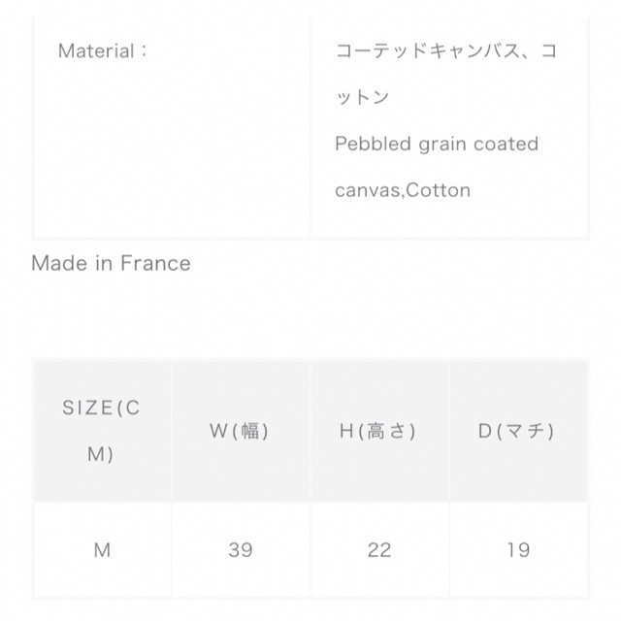The height and width of the screenshot is (621, 621).
Task: Click the word coated in description
Action: point(506,144)
